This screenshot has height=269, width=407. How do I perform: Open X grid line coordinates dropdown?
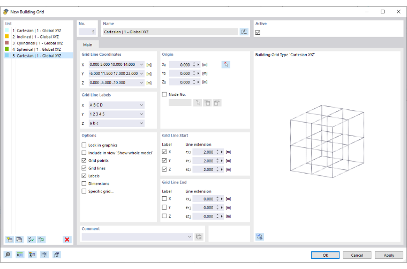(x=141, y=64)
